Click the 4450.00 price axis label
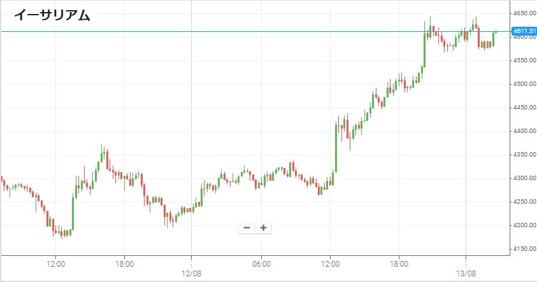The width and height of the screenshot is (537, 282). click(525, 108)
